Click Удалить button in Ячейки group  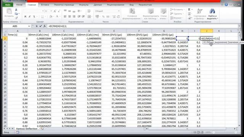pyautogui.click(x=177, y=14)
